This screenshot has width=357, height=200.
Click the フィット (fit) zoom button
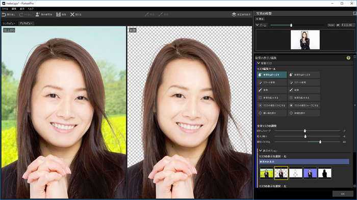pyautogui.click(x=331, y=25)
